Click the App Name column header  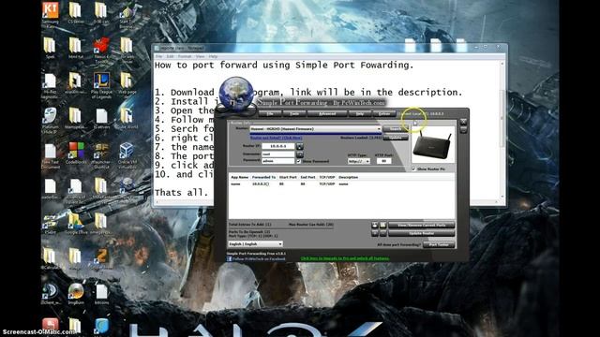[x=240, y=177]
